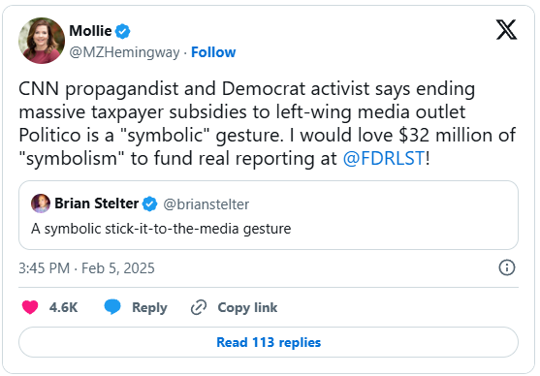Screen dimensions: 540x376
Task: Click the blue reply bubble icon
Action: pyautogui.click(x=112, y=307)
